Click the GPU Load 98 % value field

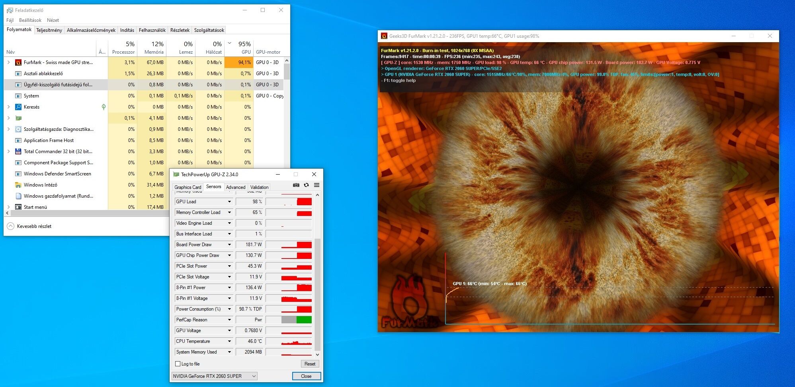[249, 202]
